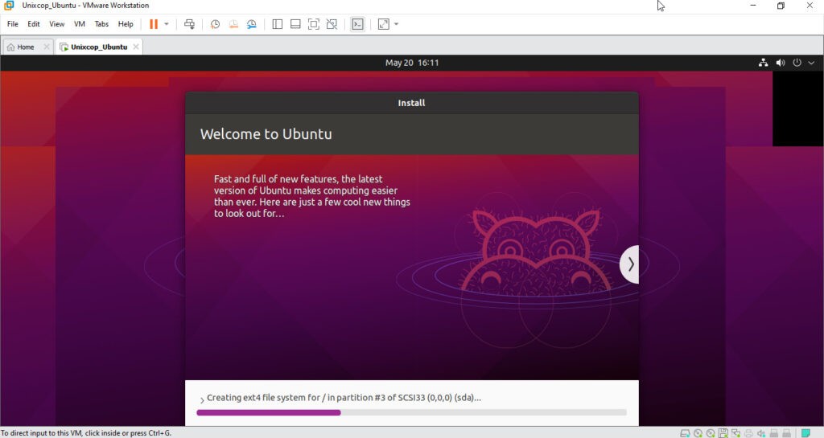Click the Ubuntu power icon

[797, 63]
